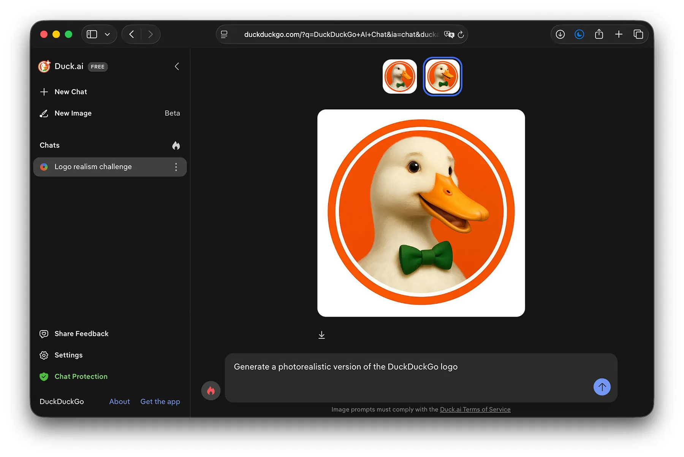
Task: Select the second duck image variant
Action: coord(442,76)
